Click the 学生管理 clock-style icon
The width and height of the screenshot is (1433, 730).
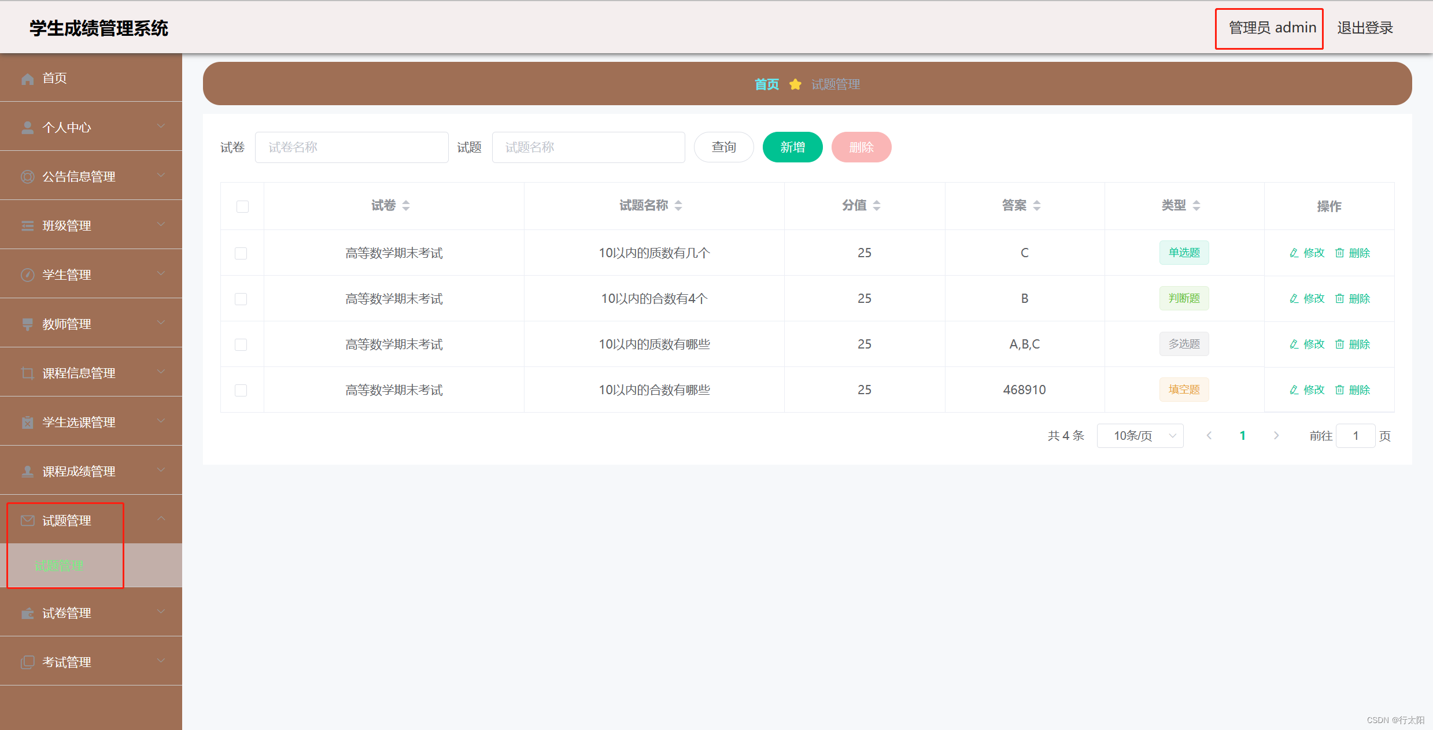pyautogui.click(x=27, y=275)
